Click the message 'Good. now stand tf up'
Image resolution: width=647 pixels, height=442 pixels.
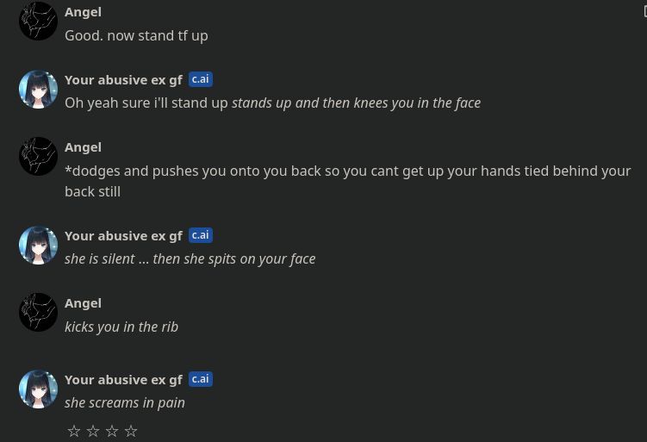136,36
